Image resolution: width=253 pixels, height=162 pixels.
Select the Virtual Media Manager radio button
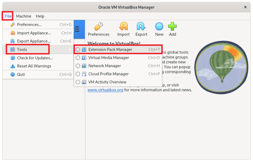78,58
